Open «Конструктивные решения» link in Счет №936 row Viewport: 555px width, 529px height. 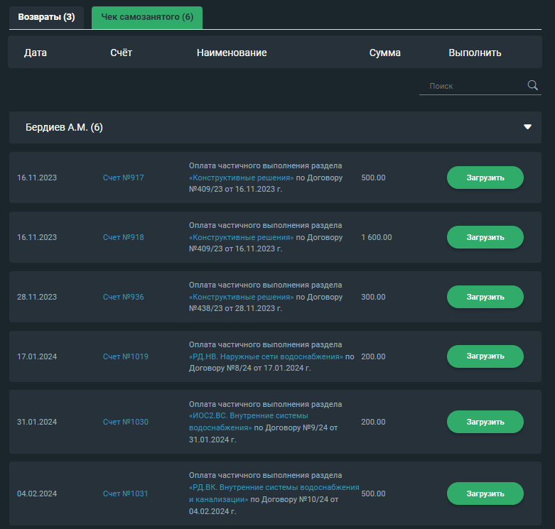point(242,297)
